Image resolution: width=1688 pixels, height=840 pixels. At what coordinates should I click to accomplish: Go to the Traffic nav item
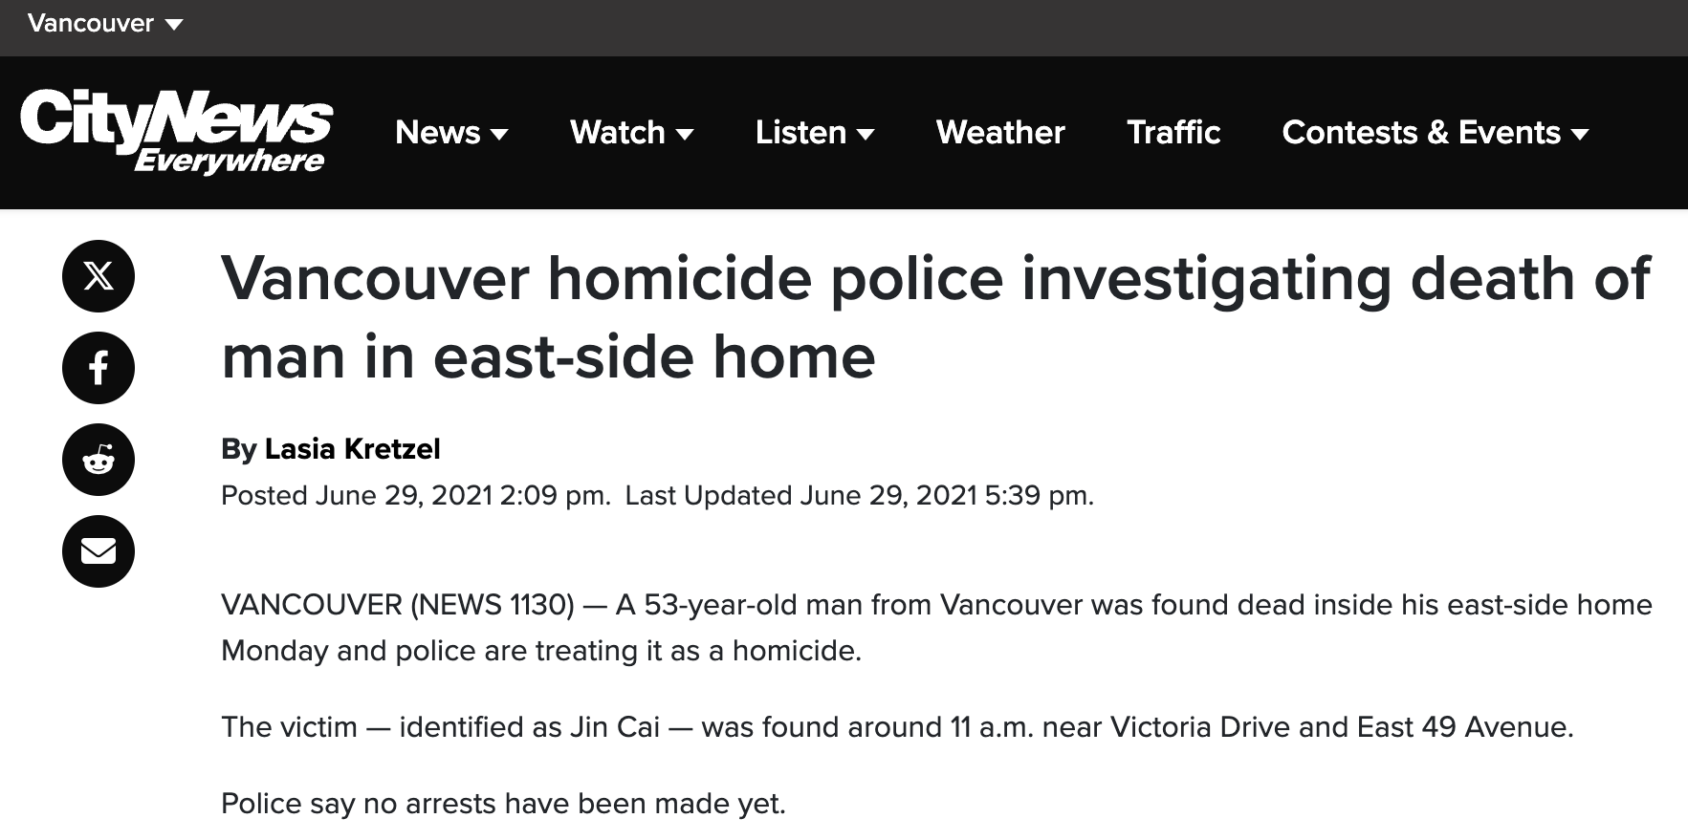(x=1173, y=132)
